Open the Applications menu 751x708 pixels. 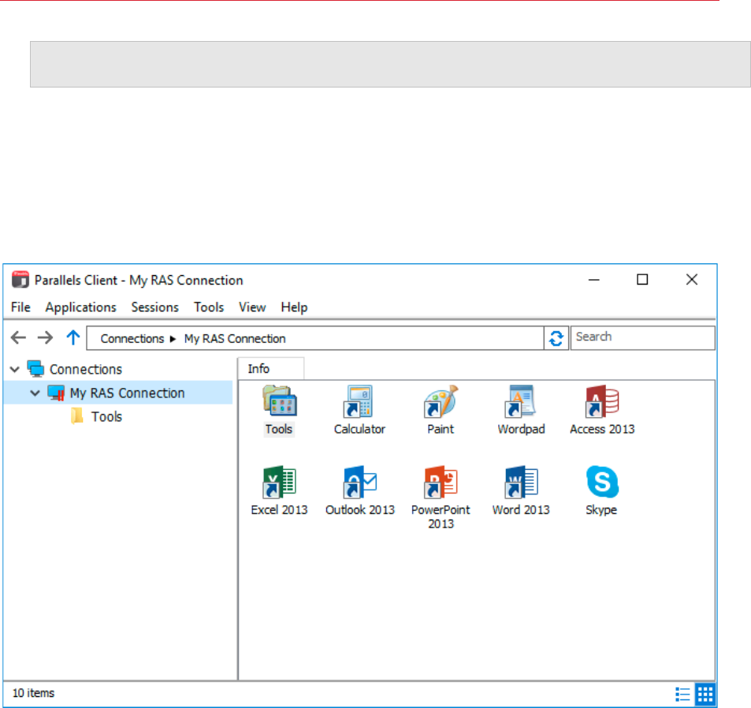81,307
